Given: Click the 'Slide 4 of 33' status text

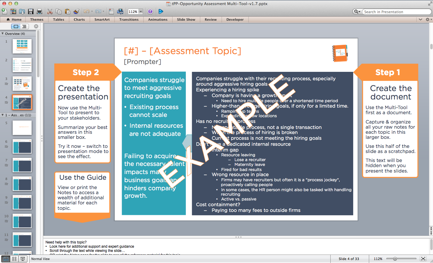Looking at the screenshot, I should pyautogui.click(x=349, y=259).
